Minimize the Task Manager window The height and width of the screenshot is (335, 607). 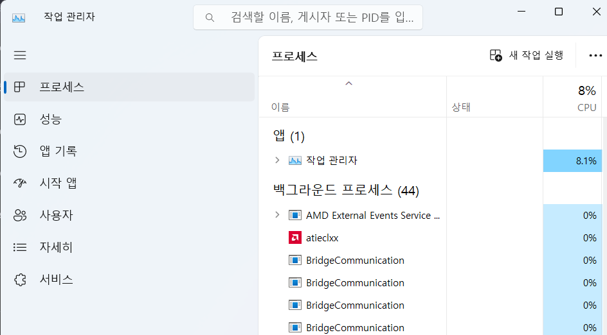tap(521, 12)
